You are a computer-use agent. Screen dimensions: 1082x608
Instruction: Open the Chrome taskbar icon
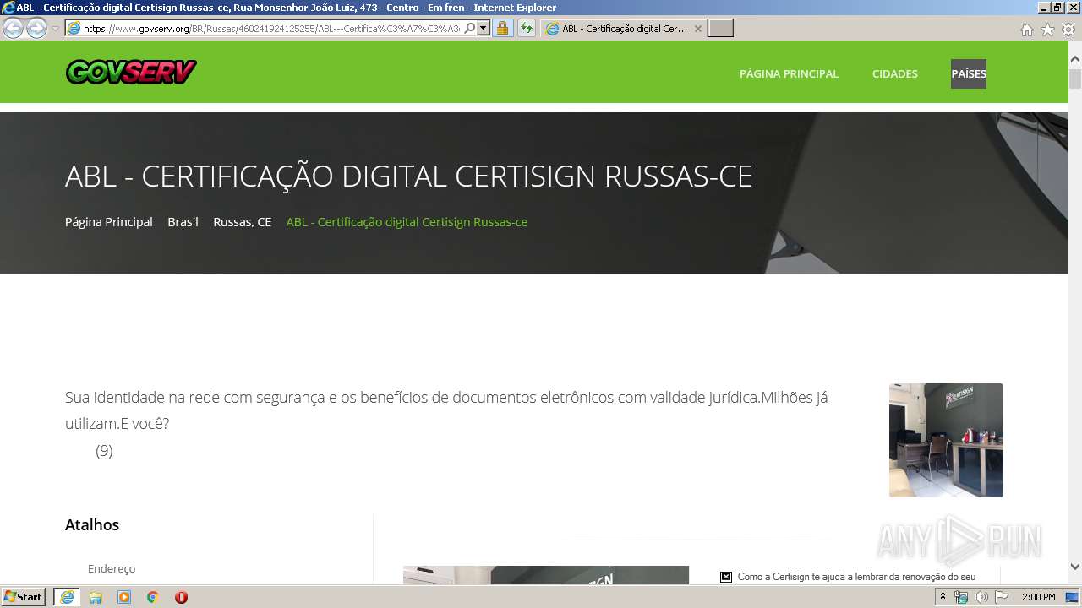tap(153, 597)
